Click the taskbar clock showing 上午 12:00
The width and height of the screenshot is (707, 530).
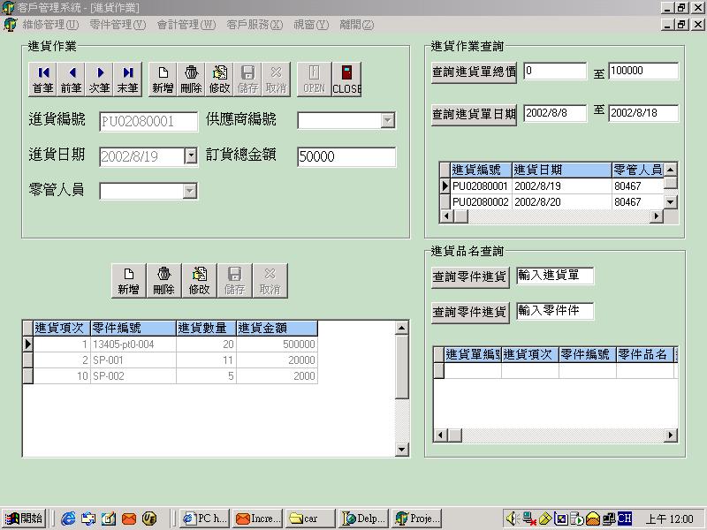[671, 519]
